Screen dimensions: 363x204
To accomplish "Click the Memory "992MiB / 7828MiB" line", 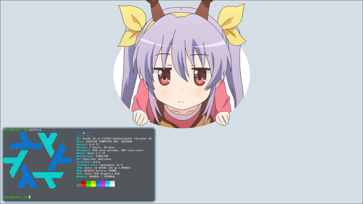I will (96, 177).
